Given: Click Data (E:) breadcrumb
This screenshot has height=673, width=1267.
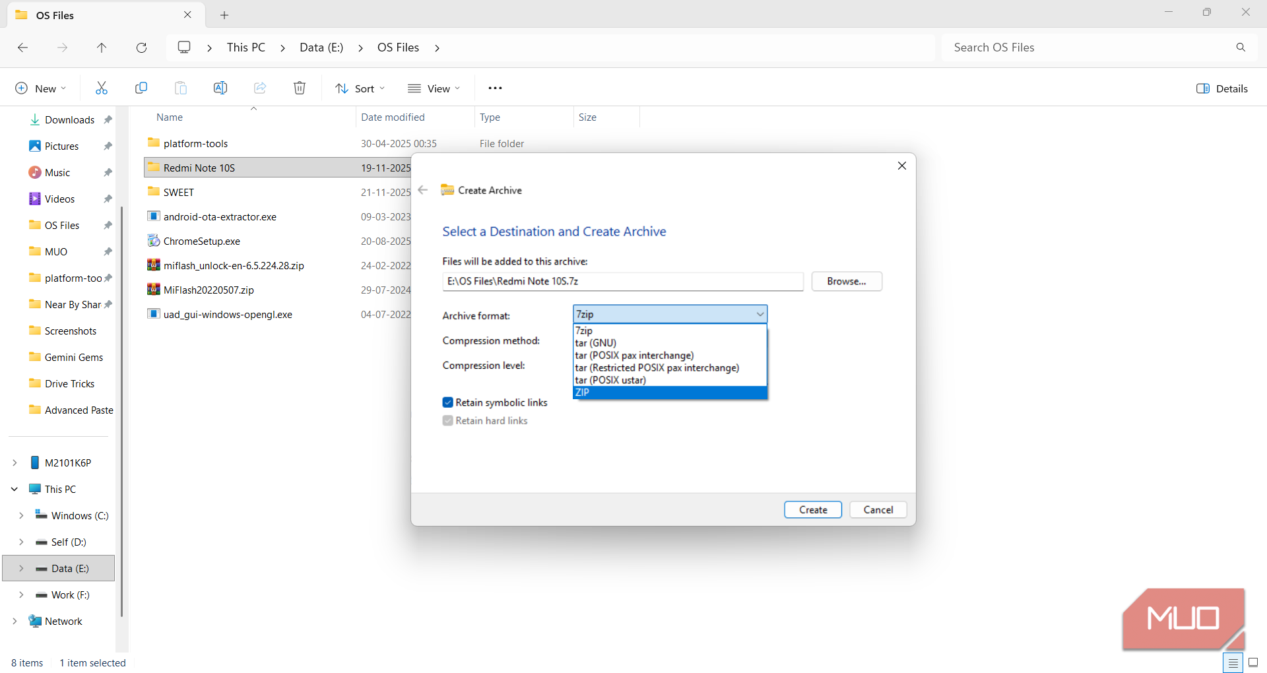Looking at the screenshot, I should click(x=321, y=48).
